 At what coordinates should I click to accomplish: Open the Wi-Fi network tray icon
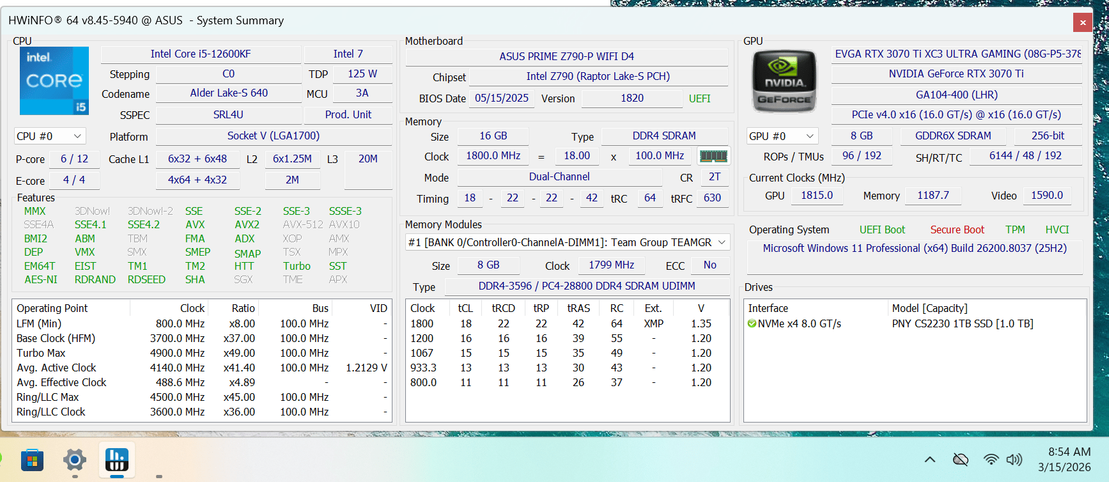pos(991,460)
